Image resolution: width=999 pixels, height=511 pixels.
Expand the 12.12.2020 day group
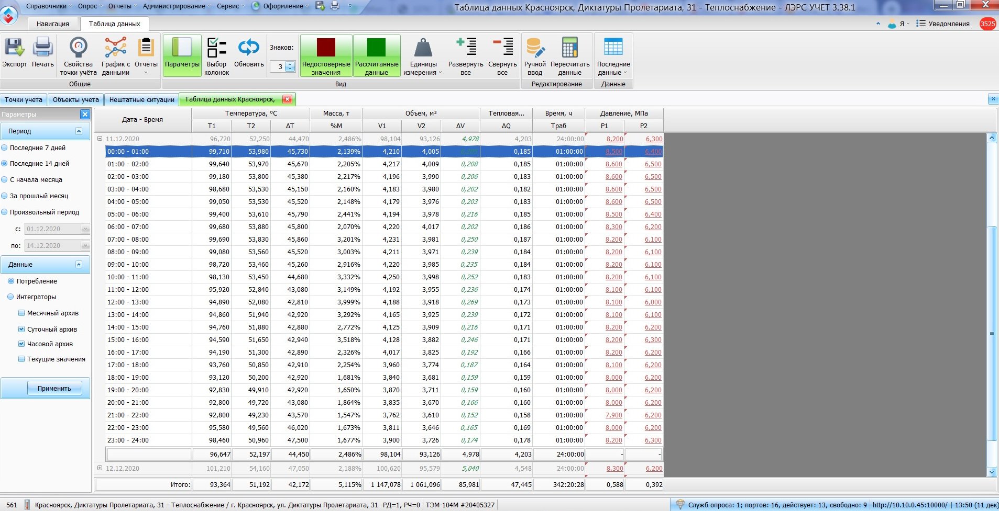point(100,469)
